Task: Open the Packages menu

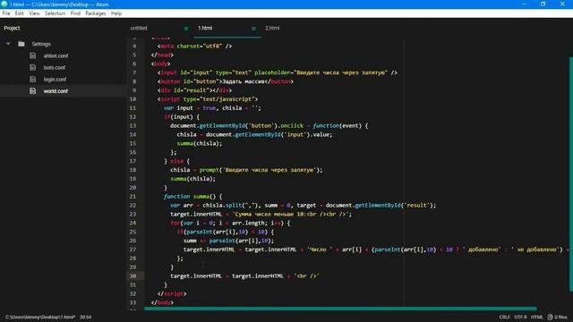Action: coord(96,13)
